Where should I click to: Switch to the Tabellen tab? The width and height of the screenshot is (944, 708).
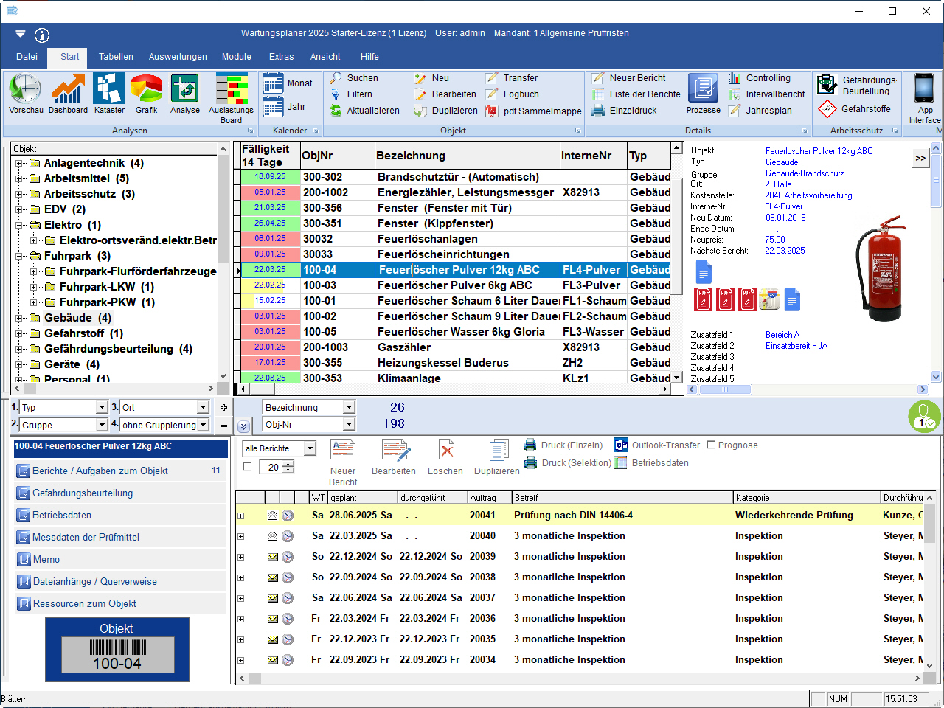coord(116,57)
